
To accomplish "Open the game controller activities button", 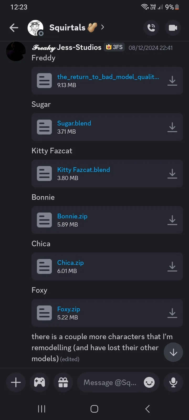I will pyautogui.click(x=39, y=382).
